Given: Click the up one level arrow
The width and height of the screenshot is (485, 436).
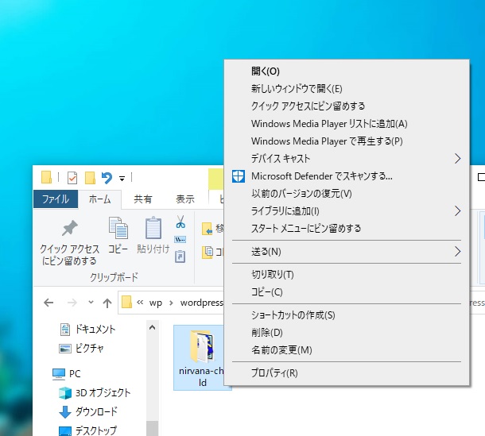Looking at the screenshot, I should tap(107, 303).
